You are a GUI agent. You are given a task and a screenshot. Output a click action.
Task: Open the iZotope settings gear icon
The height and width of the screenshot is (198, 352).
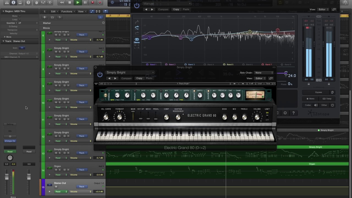[x=285, y=113]
